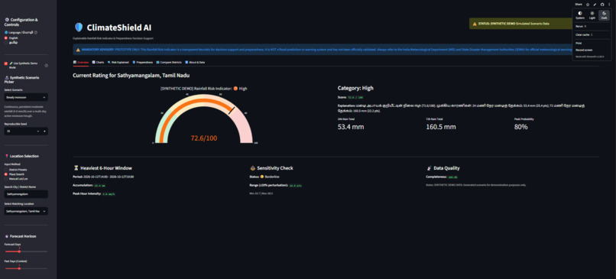
Task: Click the '80%' peak probability value
Action: click(521, 127)
